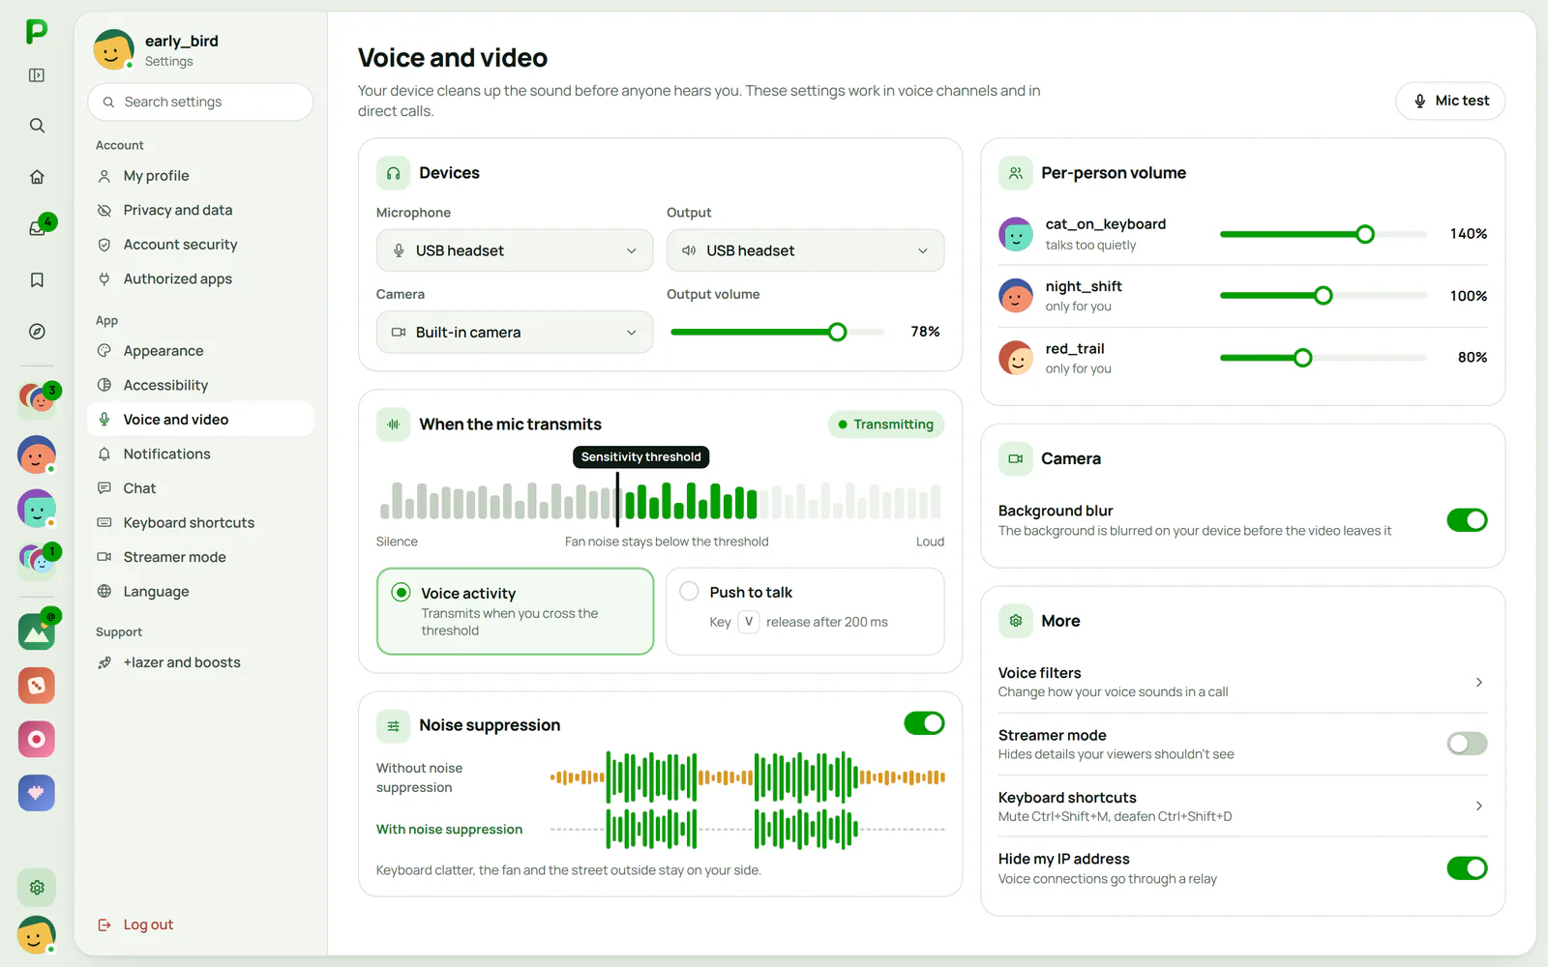Screen dimensions: 1548x967
Task: Click red_trail's avatar
Action: click(x=1016, y=358)
